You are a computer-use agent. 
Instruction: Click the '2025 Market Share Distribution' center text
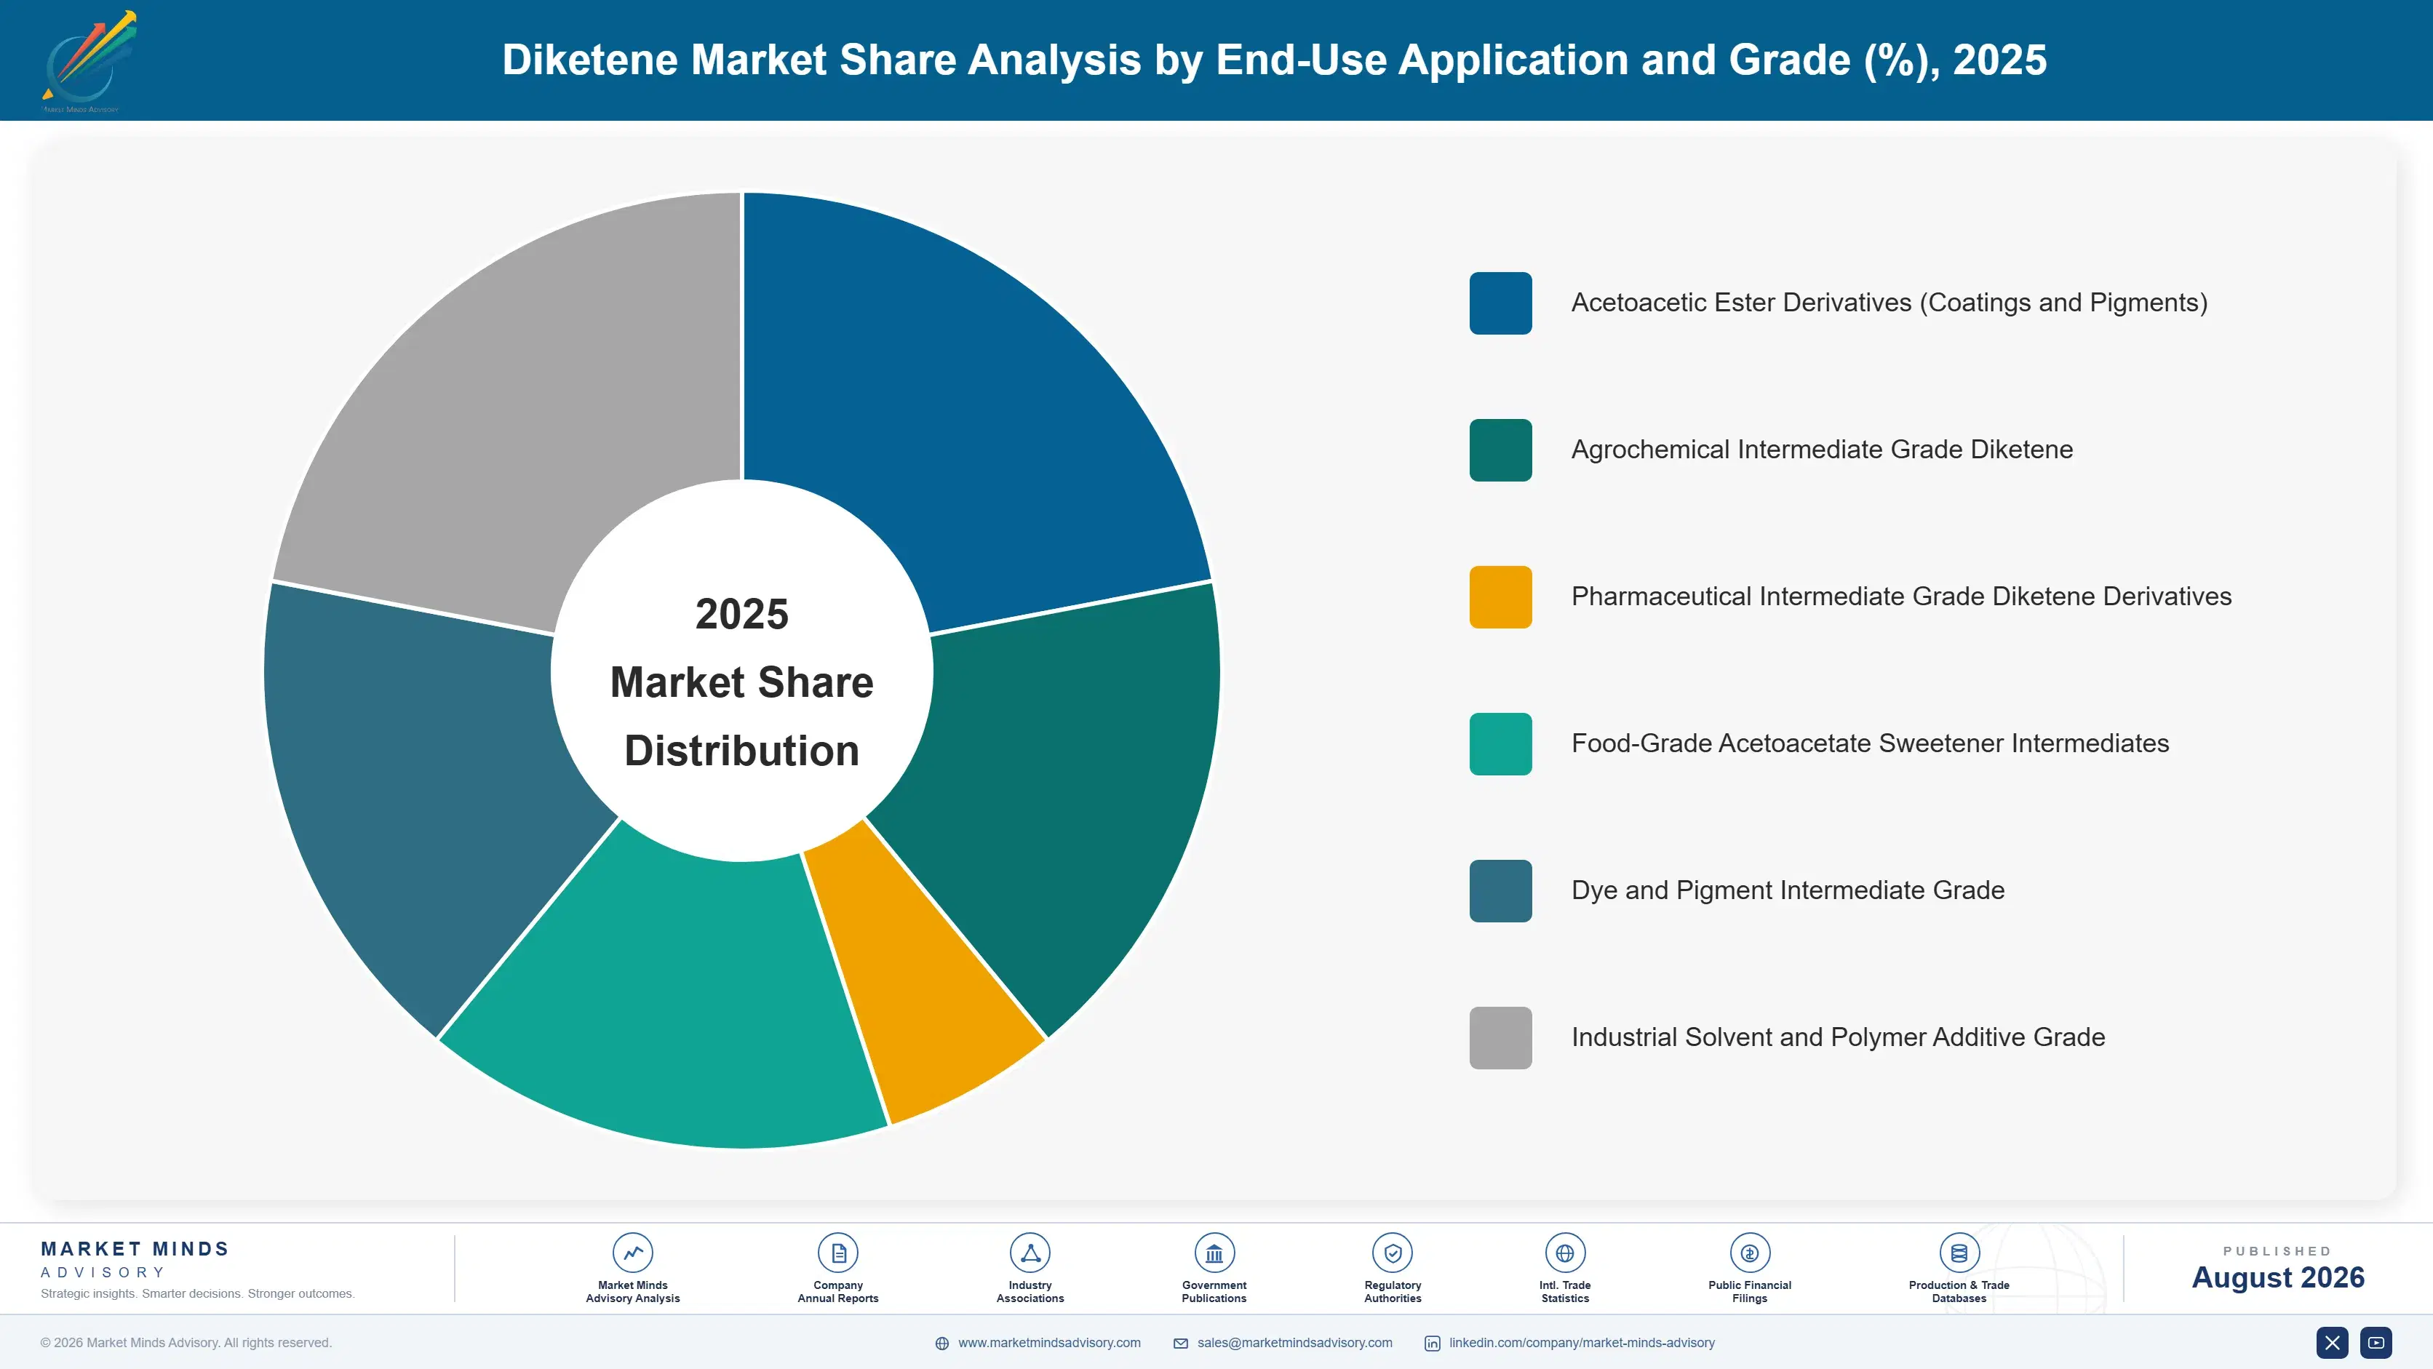click(x=742, y=682)
